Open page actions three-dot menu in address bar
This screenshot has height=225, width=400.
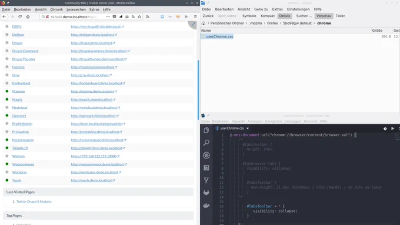(108, 17)
